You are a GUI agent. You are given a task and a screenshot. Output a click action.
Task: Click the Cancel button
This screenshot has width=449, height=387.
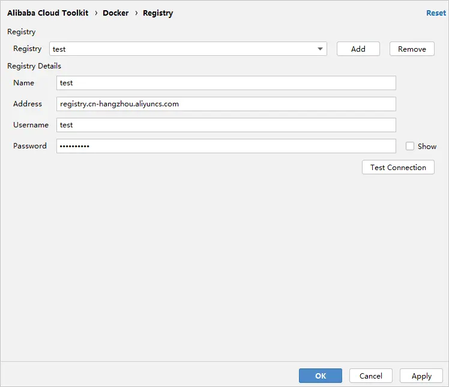tap(371, 376)
